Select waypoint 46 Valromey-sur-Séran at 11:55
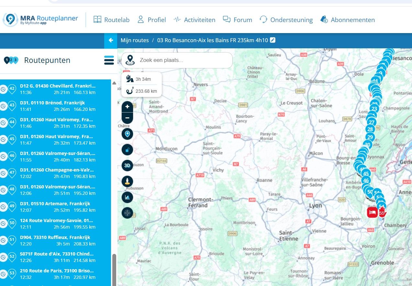 coord(55,157)
